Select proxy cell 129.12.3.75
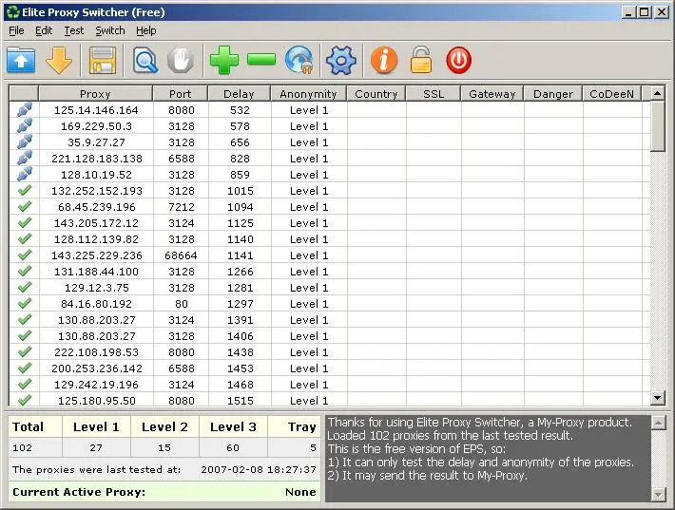This screenshot has height=510, width=675. [x=96, y=288]
